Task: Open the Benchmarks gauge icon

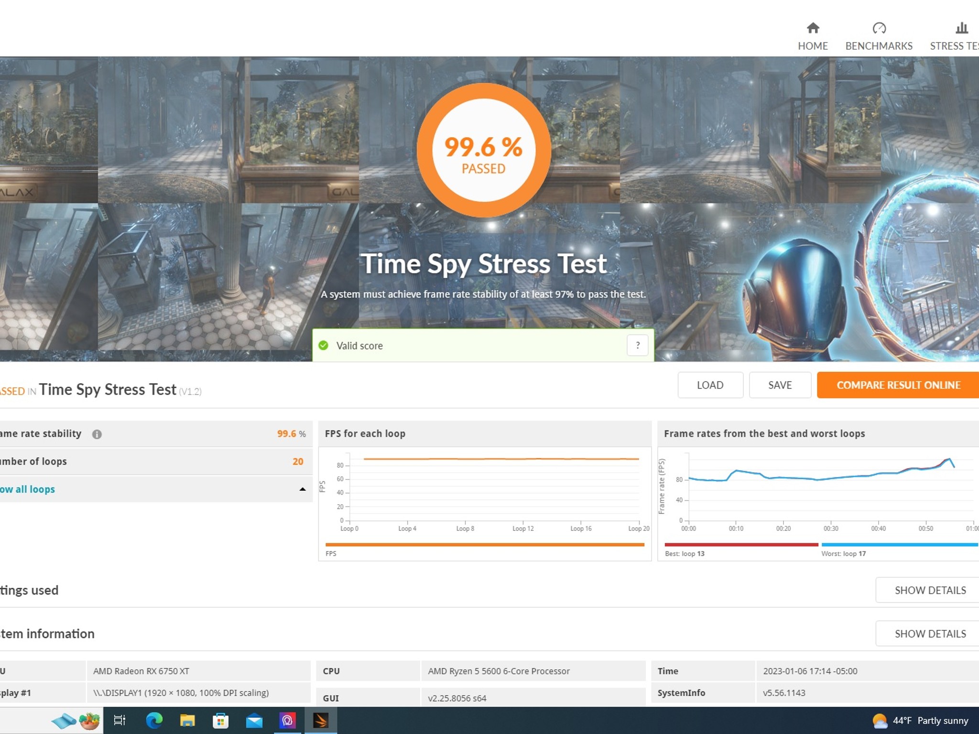Action: tap(879, 28)
